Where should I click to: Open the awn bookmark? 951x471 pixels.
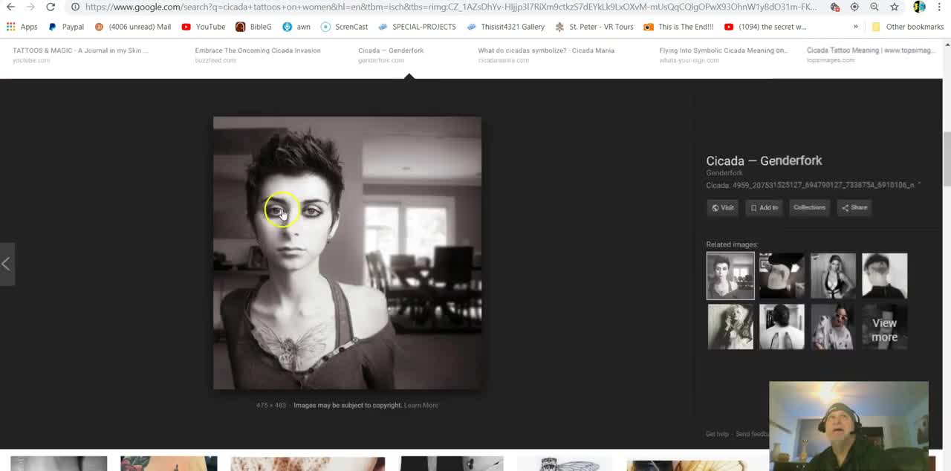(x=296, y=27)
